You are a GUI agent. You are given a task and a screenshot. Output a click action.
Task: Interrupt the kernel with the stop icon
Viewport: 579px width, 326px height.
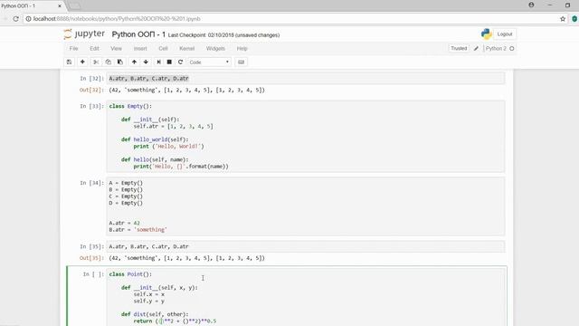click(169, 62)
